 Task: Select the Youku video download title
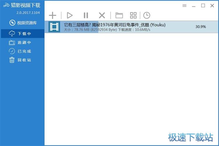115,25
